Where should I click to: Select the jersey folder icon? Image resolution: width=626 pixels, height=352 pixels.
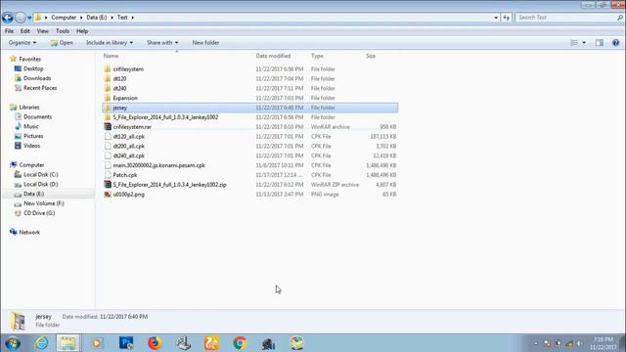[x=108, y=108]
